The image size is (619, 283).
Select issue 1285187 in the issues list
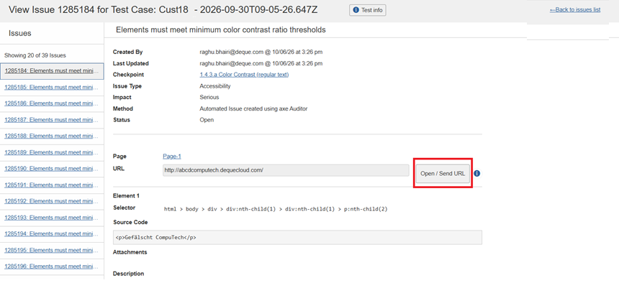tap(52, 119)
